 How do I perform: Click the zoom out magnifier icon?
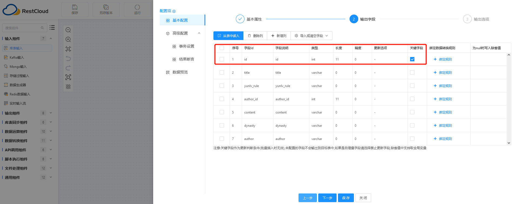coord(68,30)
